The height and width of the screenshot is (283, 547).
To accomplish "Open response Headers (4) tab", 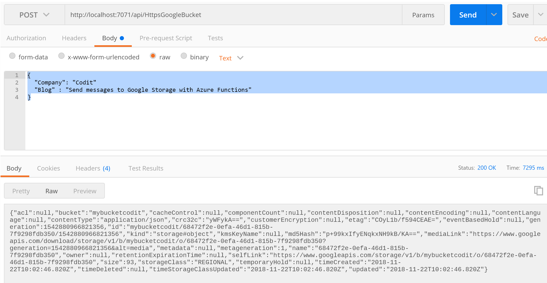I will [x=93, y=168].
